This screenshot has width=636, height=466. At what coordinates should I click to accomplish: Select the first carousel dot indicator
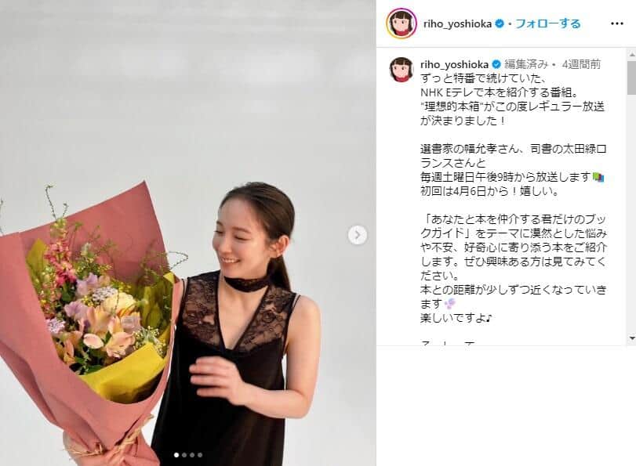pos(176,455)
